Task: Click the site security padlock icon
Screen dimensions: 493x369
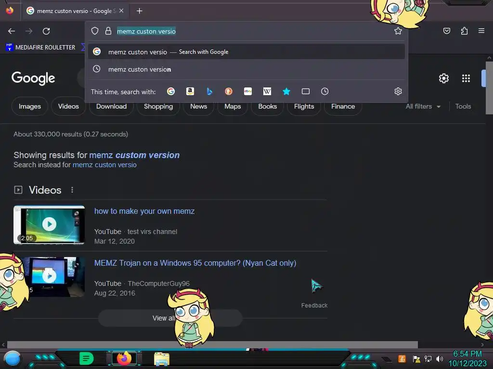Action: point(108,31)
